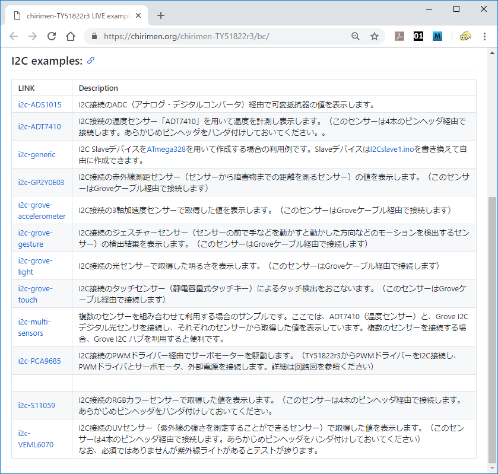498x474 pixels.
Task: Open the i2c-PCA9685 example link
Action: [39, 361]
